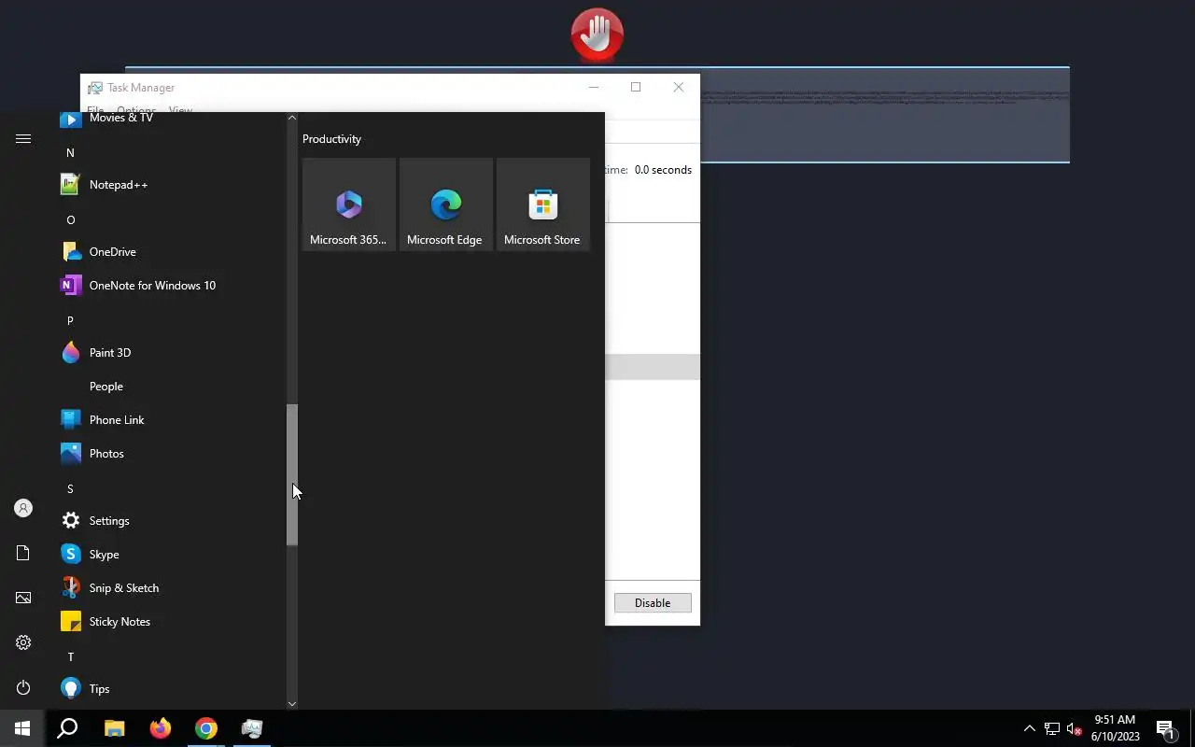Screen dimensions: 1195x747
Task: Open the notification center icon
Action: pyautogui.click(x=1165, y=728)
